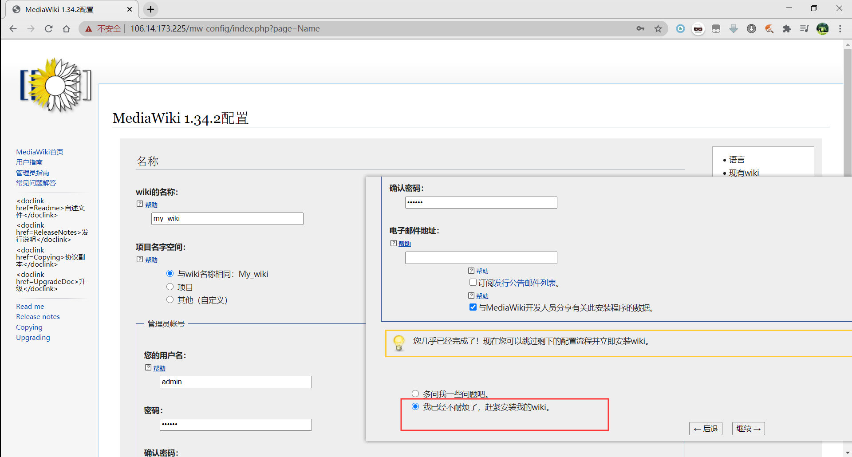Open help for your username field
The width and height of the screenshot is (852, 457).
159,368
